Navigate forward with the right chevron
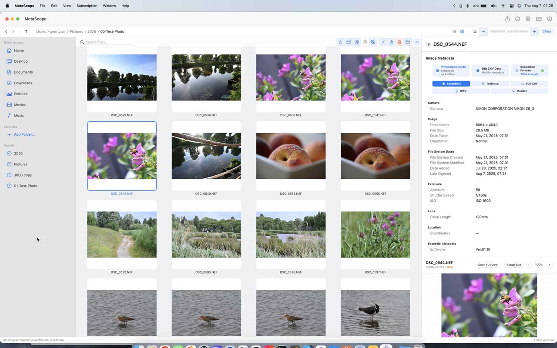Viewport: 557px width, 348px height. coord(13,31)
